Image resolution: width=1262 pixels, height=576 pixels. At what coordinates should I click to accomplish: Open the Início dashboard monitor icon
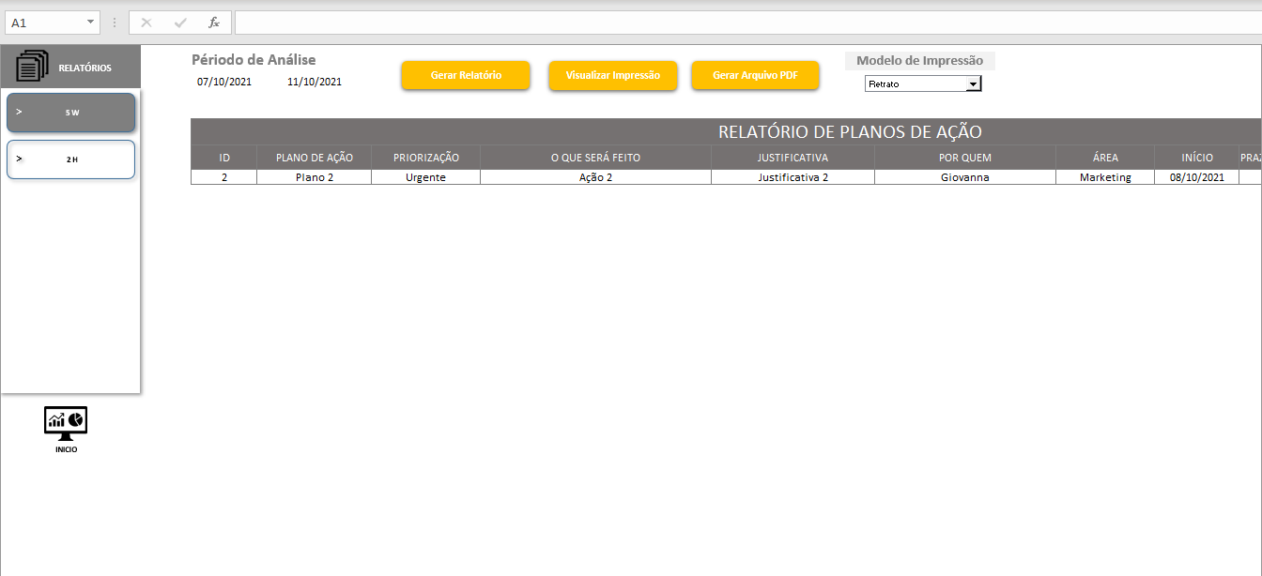click(x=66, y=423)
